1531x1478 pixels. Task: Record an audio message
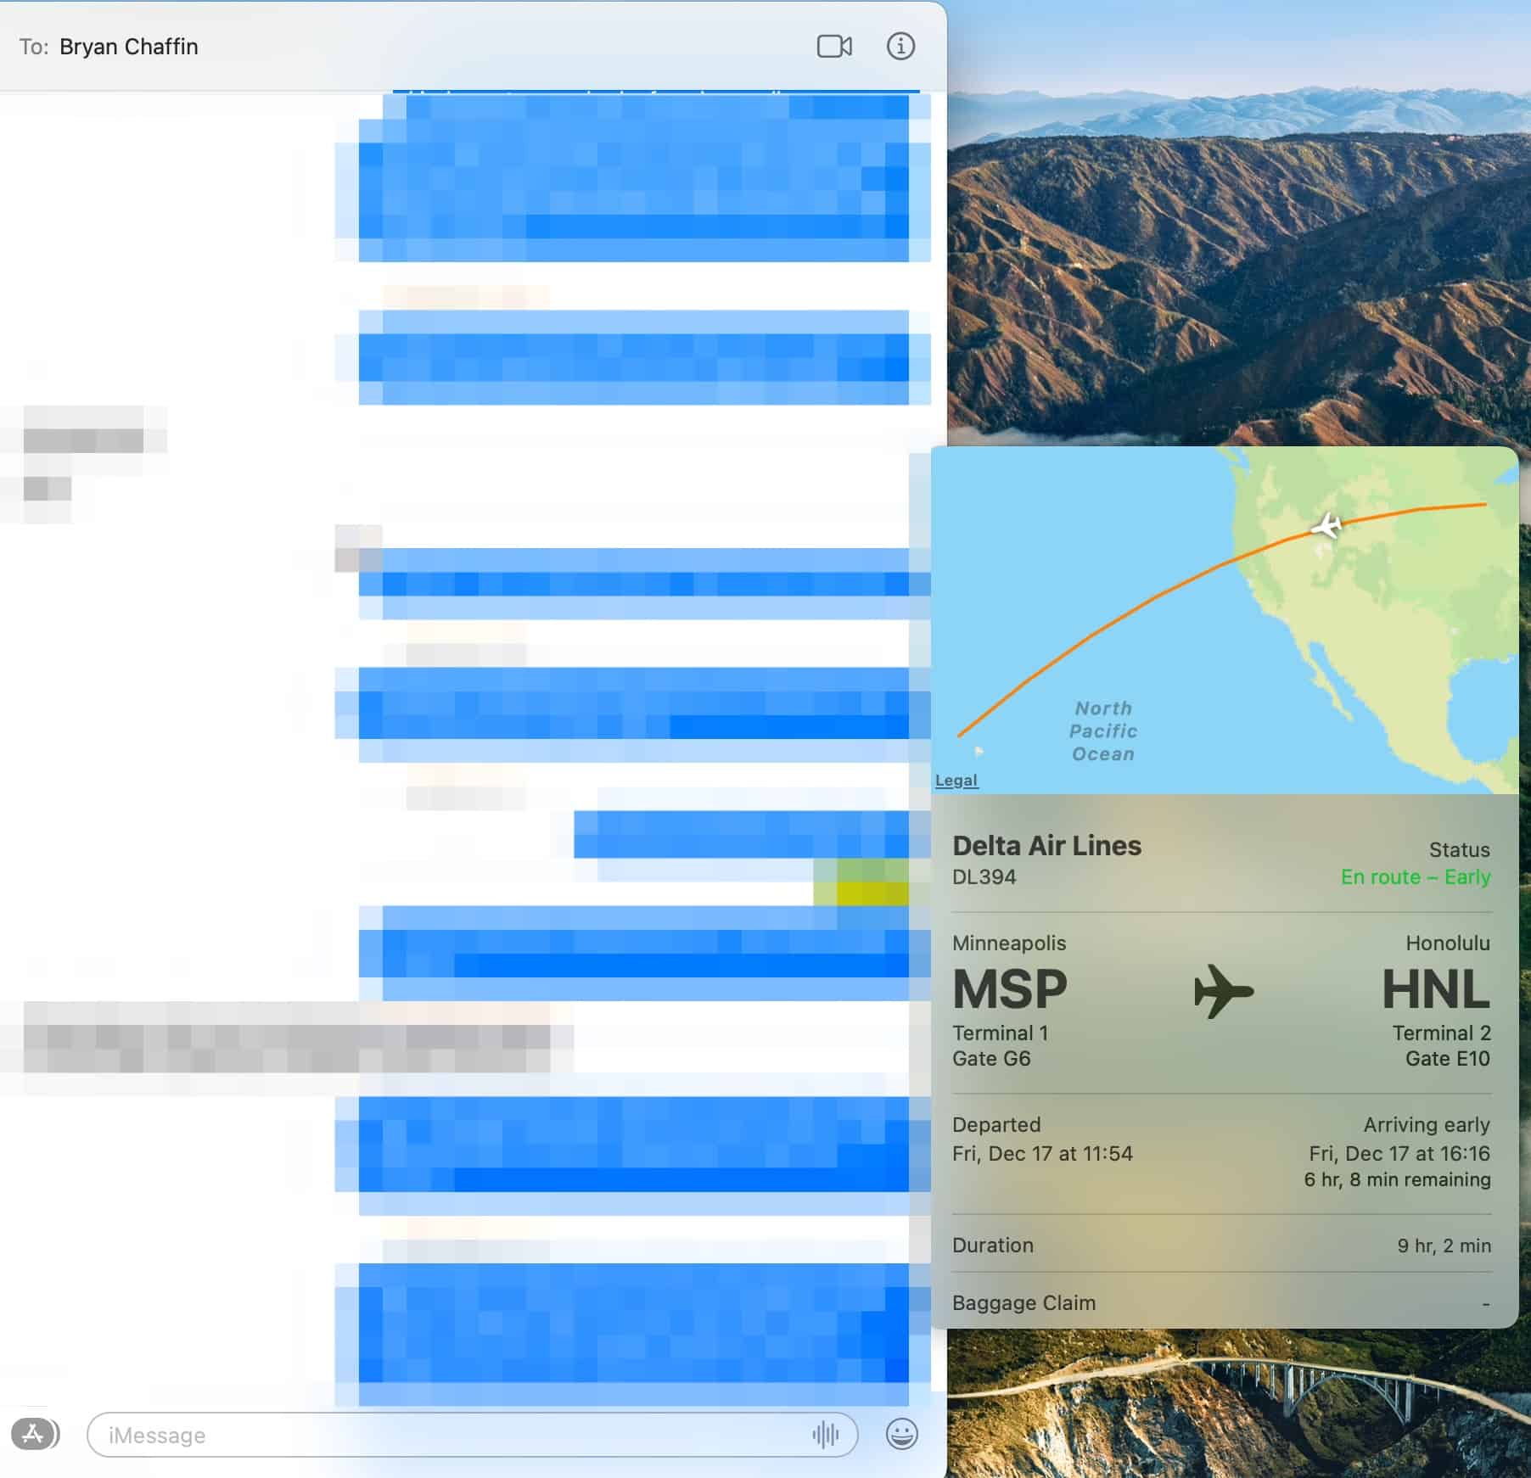pos(825,1435)
